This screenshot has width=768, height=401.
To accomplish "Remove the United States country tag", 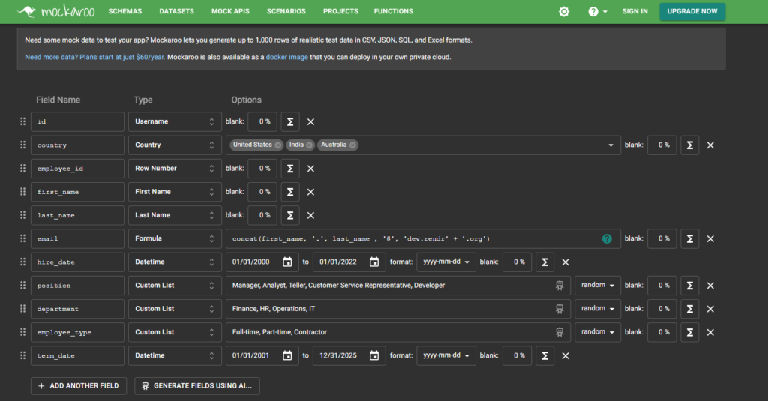I will [278, 145].
